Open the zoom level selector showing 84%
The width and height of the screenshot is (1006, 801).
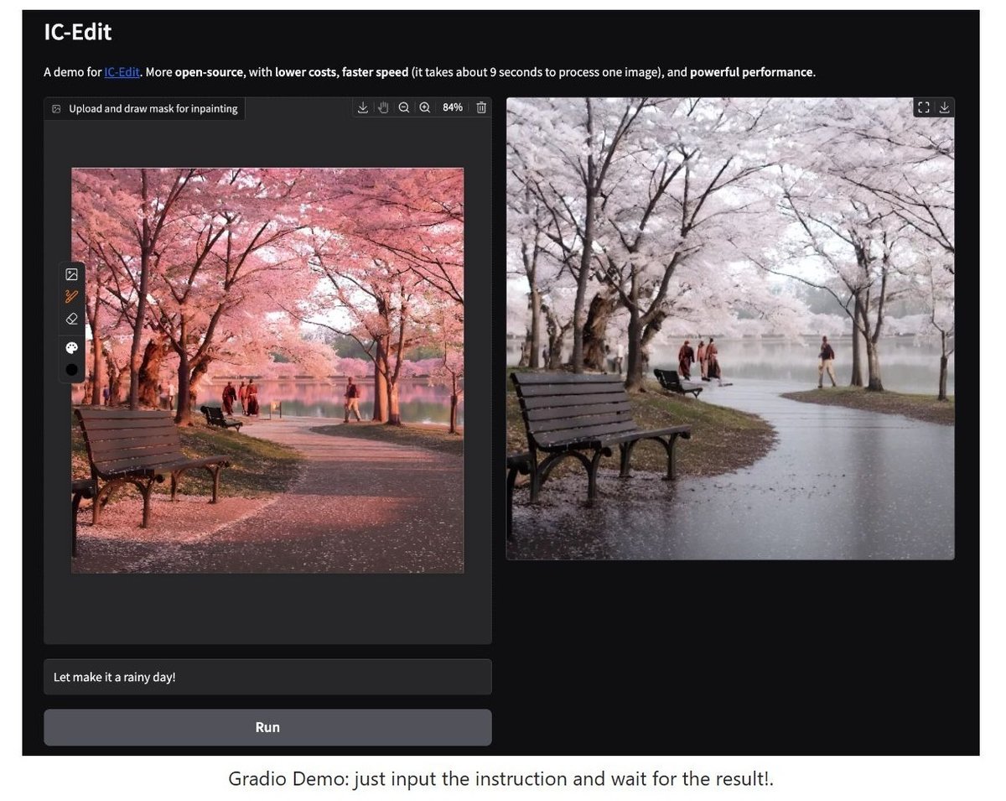coord(452,107)
